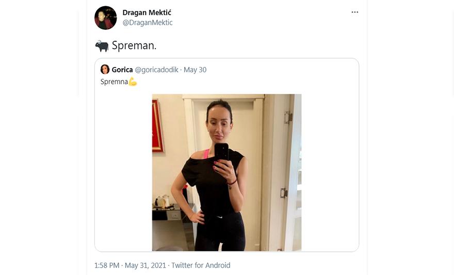454x275 pixels.
Task: Click the 1:58 PM timestamp
Action: [107, 265]
